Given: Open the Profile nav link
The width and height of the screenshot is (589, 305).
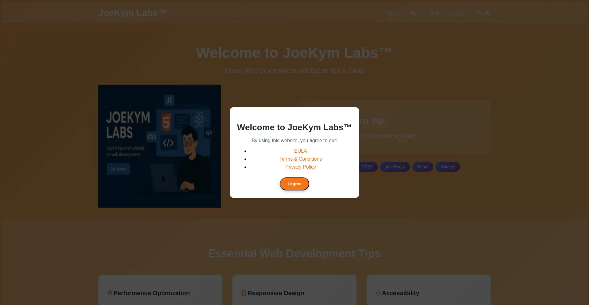Looking at the screenshot, I should pos(483,13).
